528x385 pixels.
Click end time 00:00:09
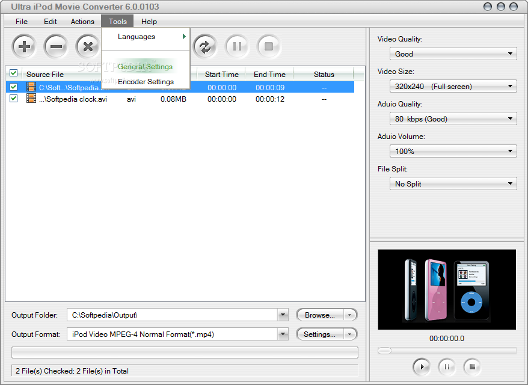(x=270, y=88)
